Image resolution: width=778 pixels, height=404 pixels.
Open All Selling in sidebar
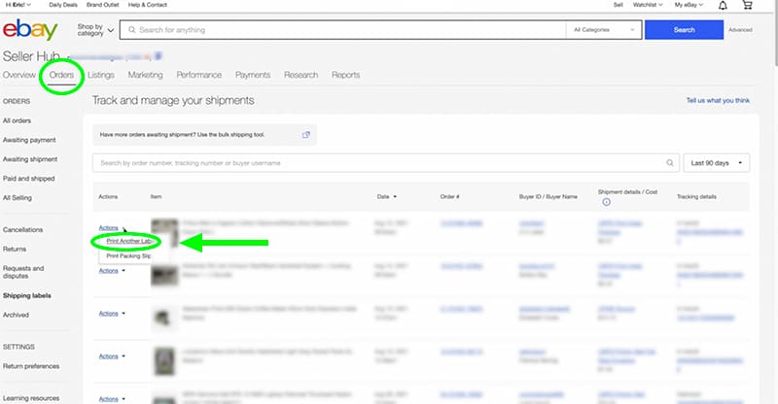click(x=18, y=198)
